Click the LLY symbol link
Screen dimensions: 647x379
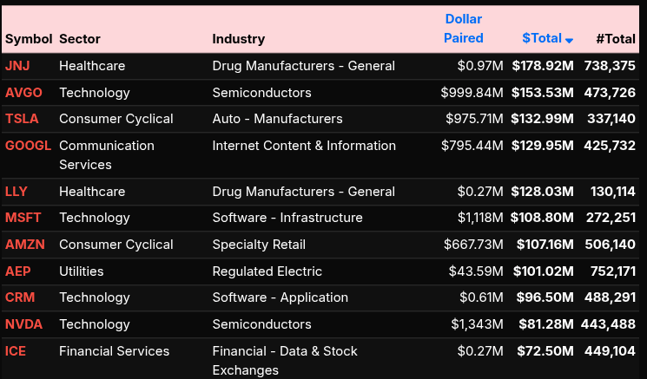pyautogui.click(x=17, y=192)
